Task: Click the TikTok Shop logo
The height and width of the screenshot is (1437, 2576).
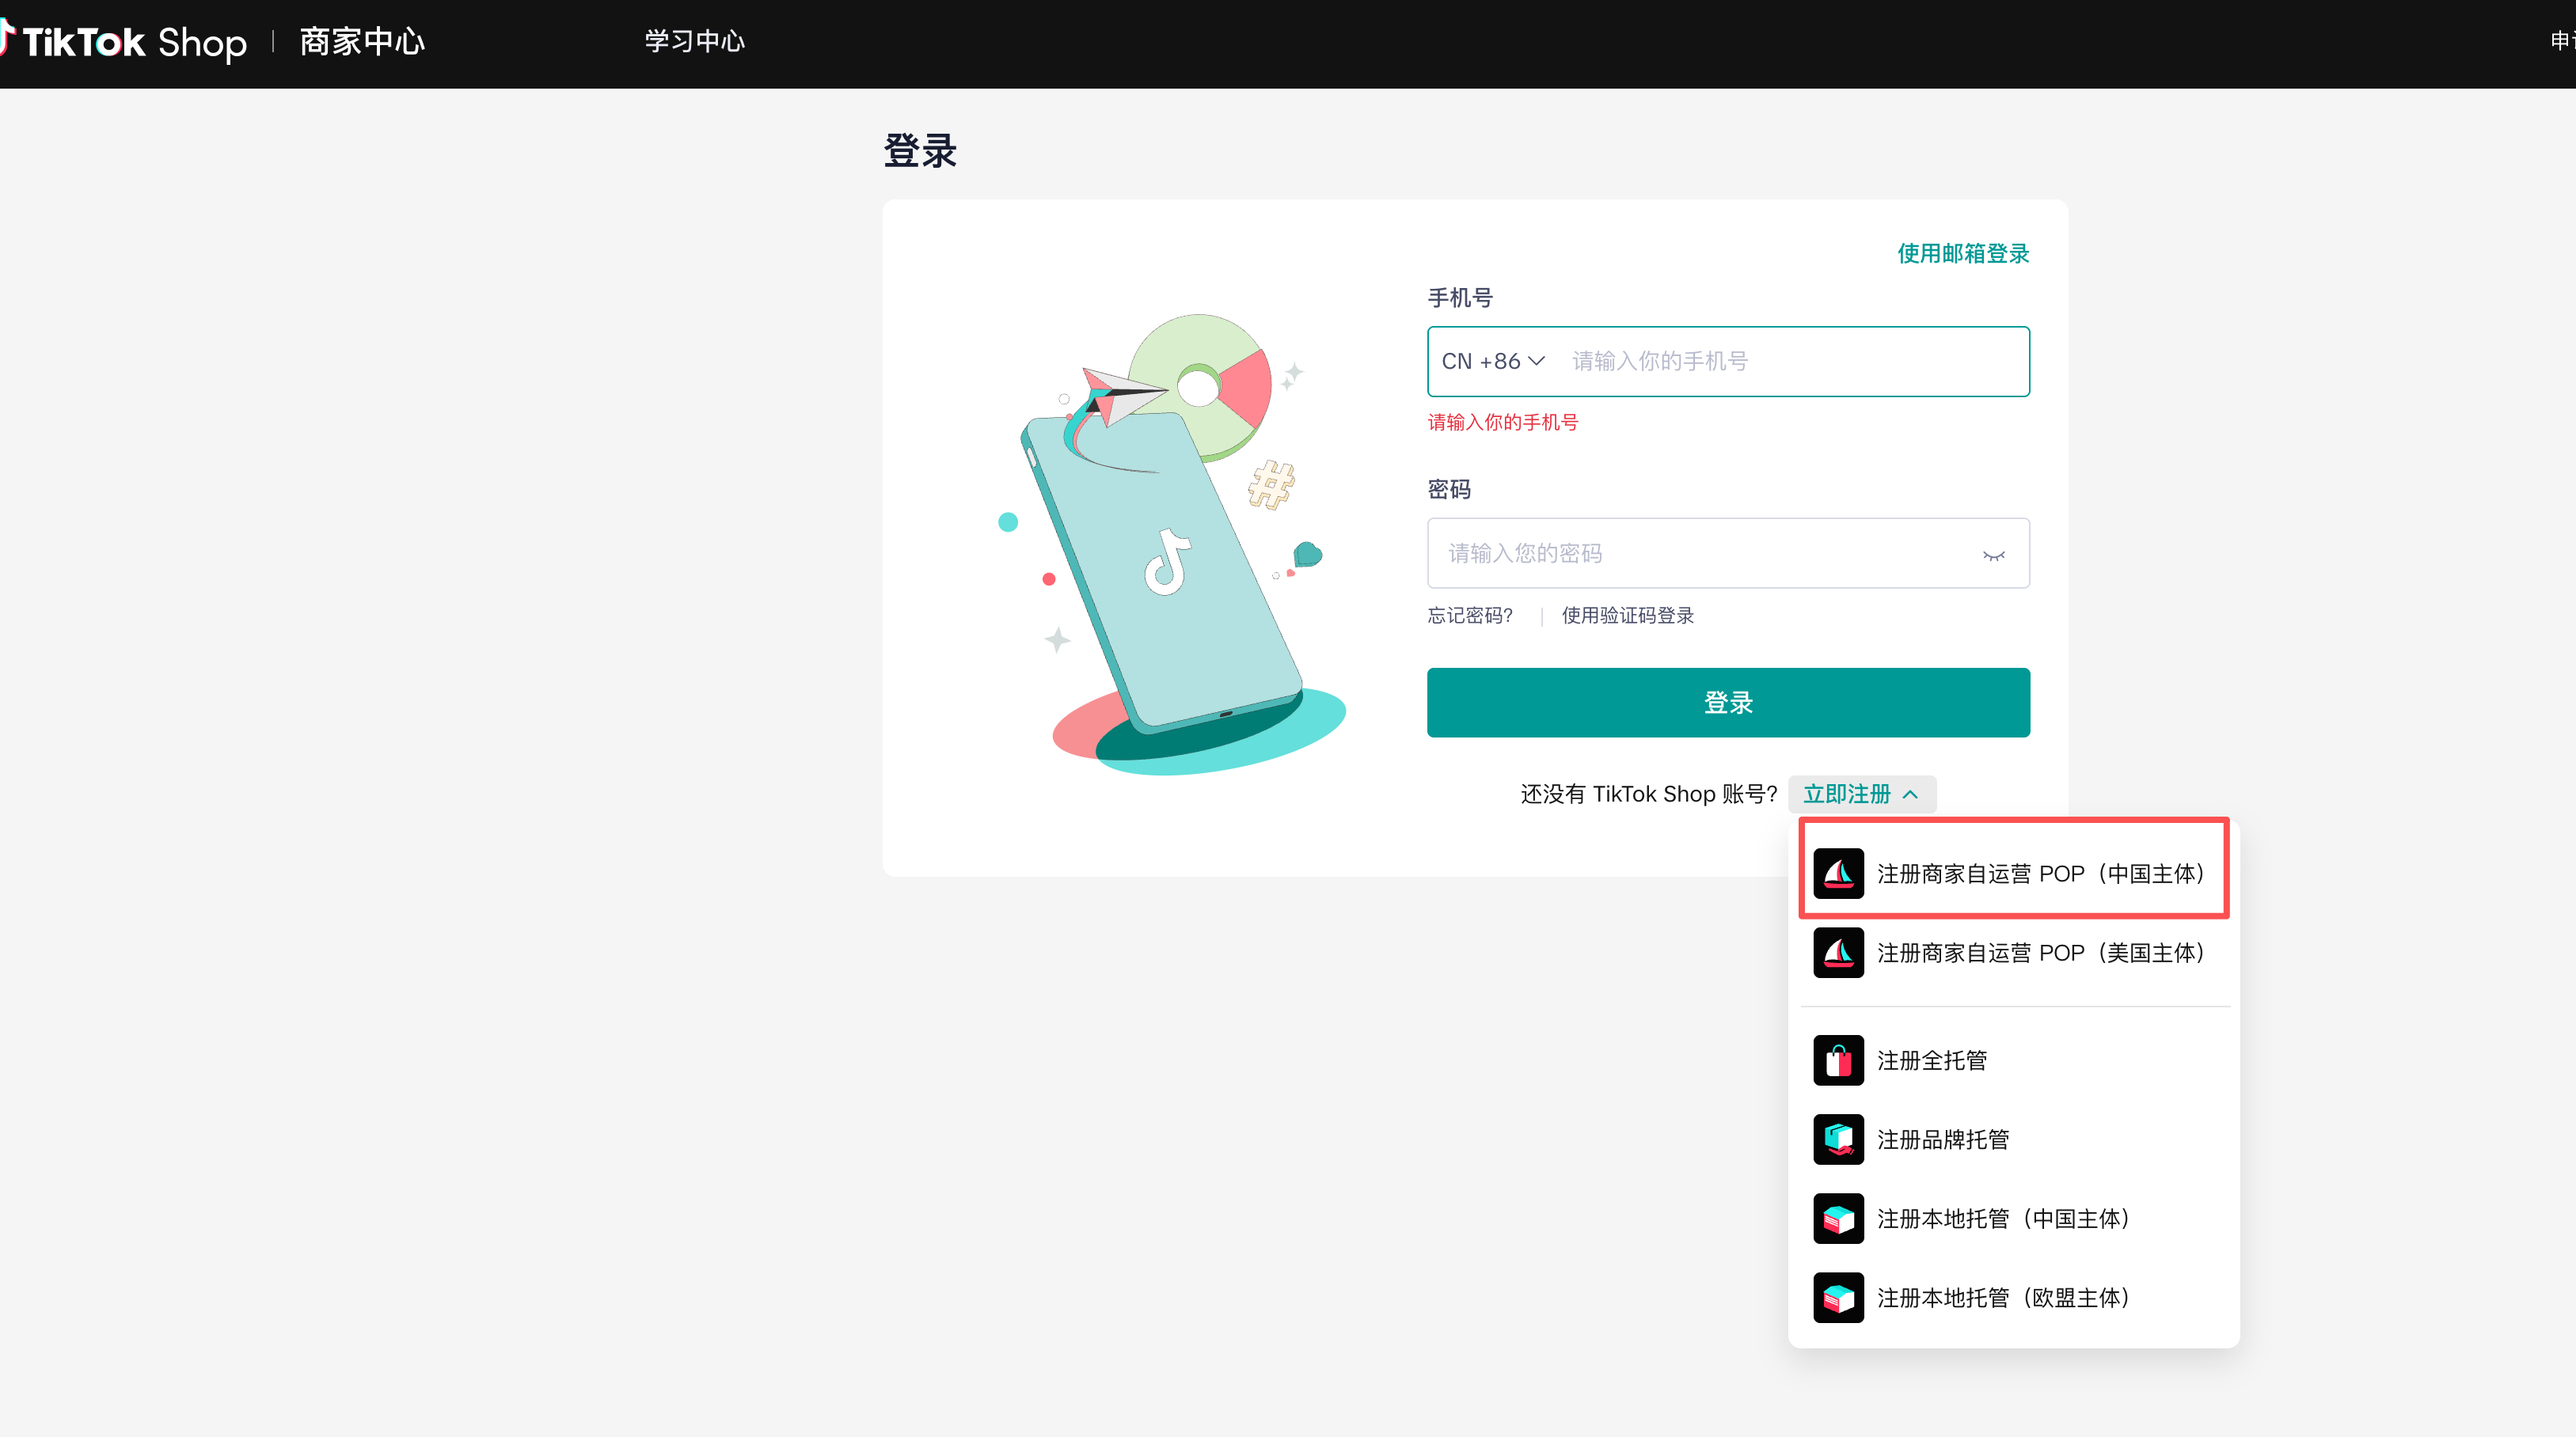Action: [x=123, y=42]
